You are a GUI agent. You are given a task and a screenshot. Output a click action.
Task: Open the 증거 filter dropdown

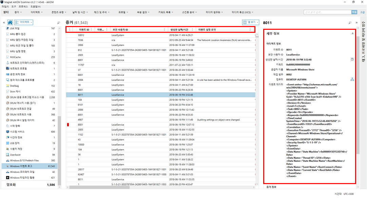click(18, 12)
